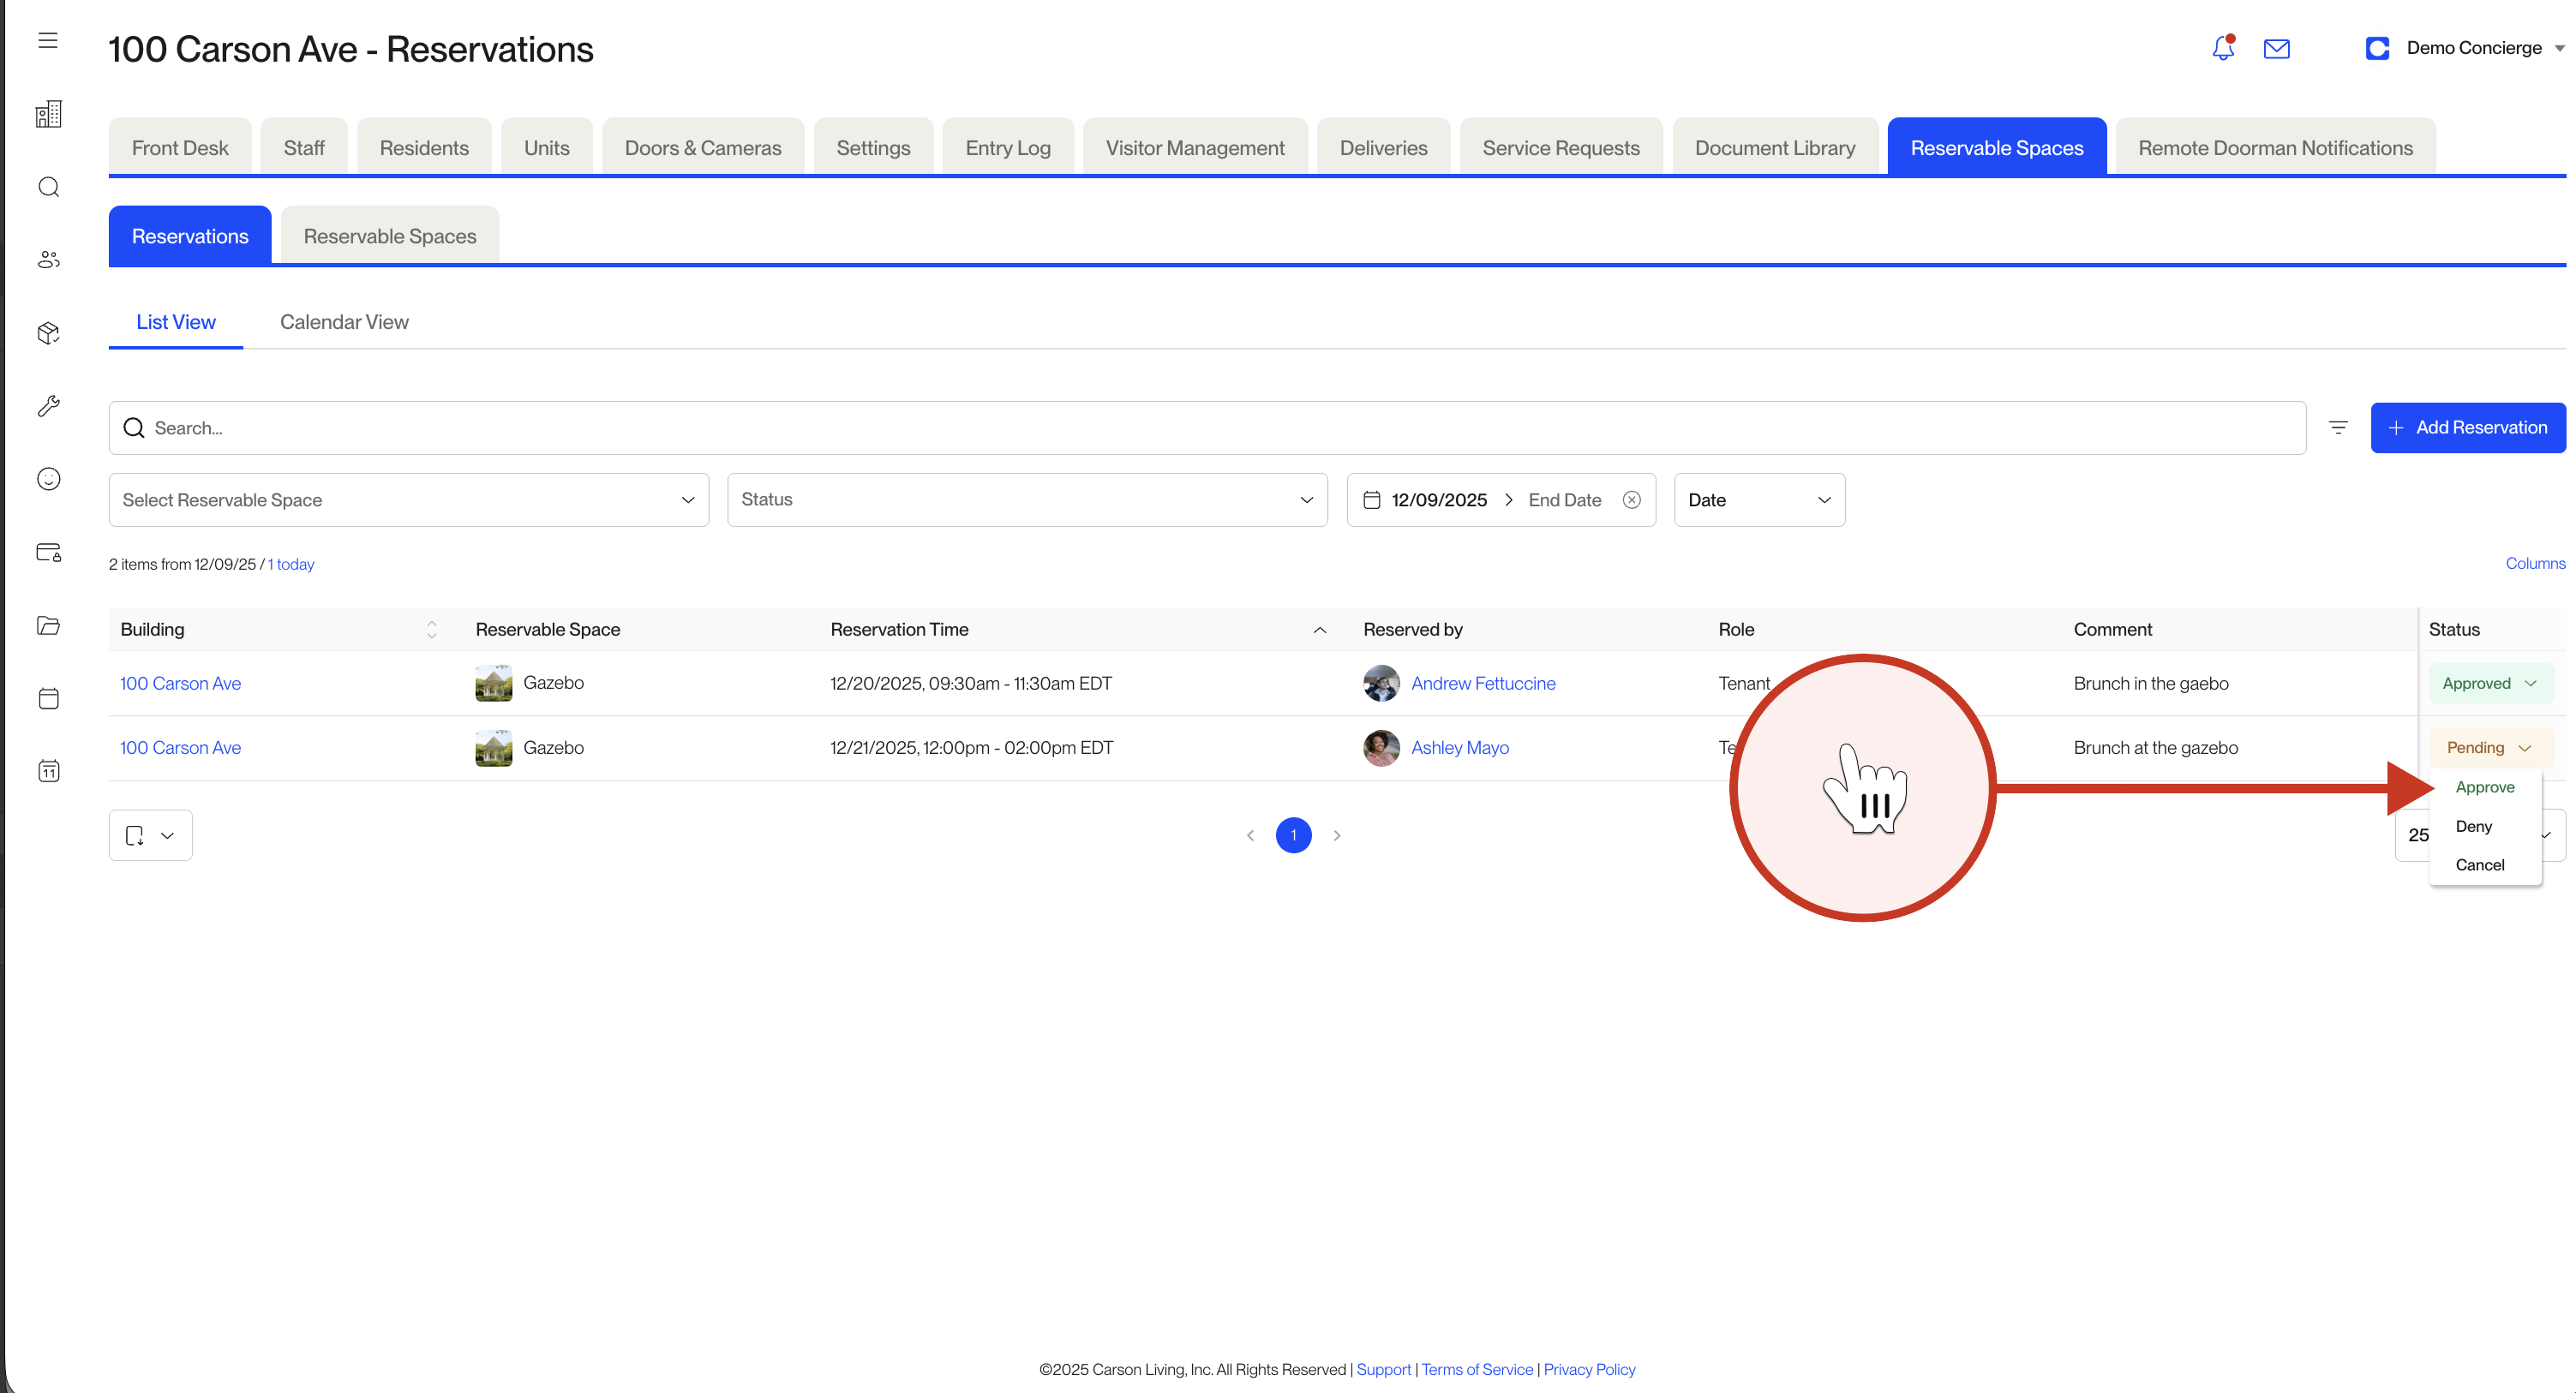Open the package deliveries sidebar icon
The width and height of the screenshot is (2576, 1393).
48,333
